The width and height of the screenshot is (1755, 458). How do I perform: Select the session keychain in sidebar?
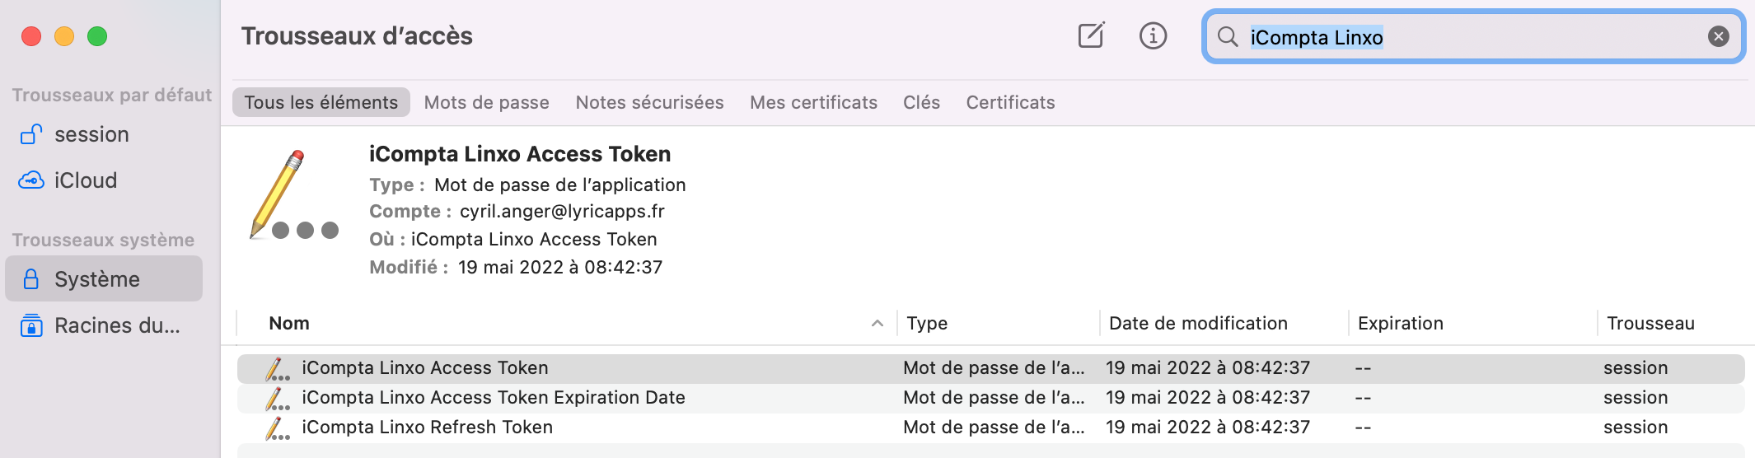pyautogui.click(x=104, y=134)
